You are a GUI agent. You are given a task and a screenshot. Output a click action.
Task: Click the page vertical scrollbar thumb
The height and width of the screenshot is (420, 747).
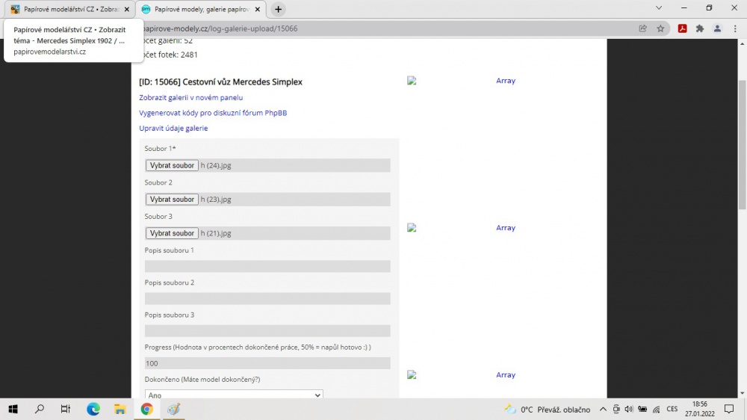[743, 144]
